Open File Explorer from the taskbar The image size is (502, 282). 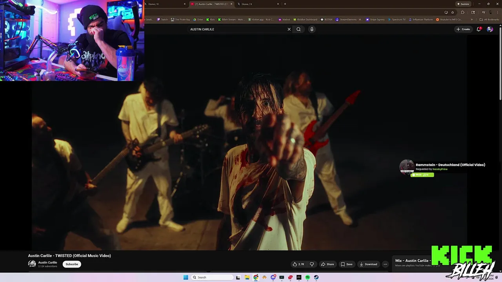[247, 277]
